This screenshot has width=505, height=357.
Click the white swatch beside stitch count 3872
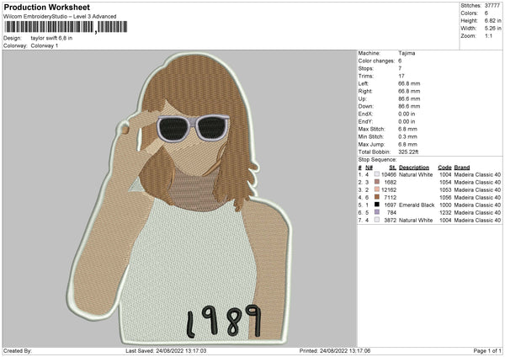point(377,220)
